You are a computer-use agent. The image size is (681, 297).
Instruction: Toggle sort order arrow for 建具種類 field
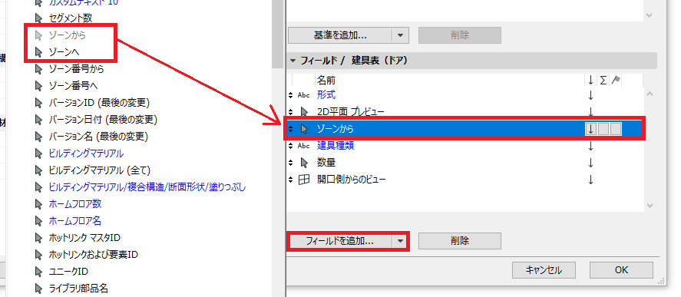pyautogui.click(x=590, y=146)
